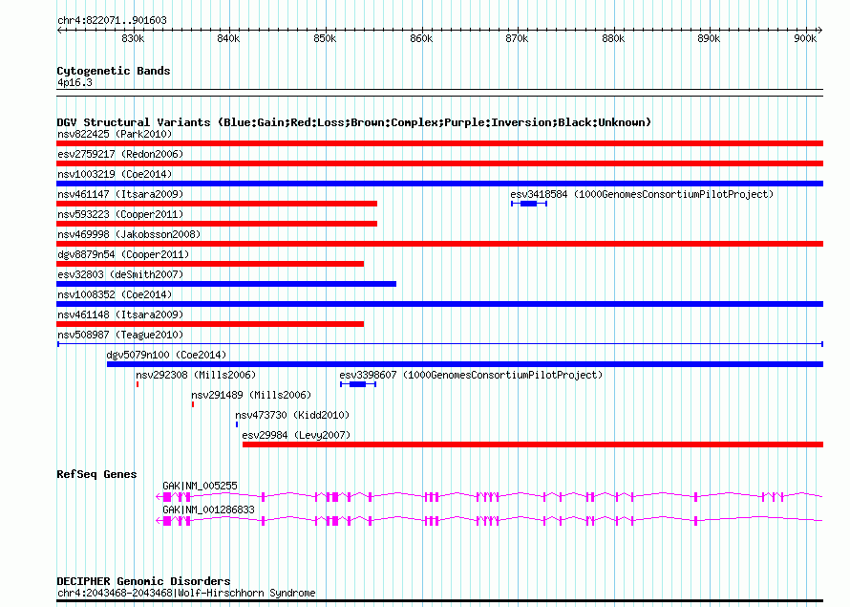Click the small blue nsv473730 (Kidd2010) marker
Image resolution: width=850 pixels, height=607 pixels.
[x=237, y=424]
